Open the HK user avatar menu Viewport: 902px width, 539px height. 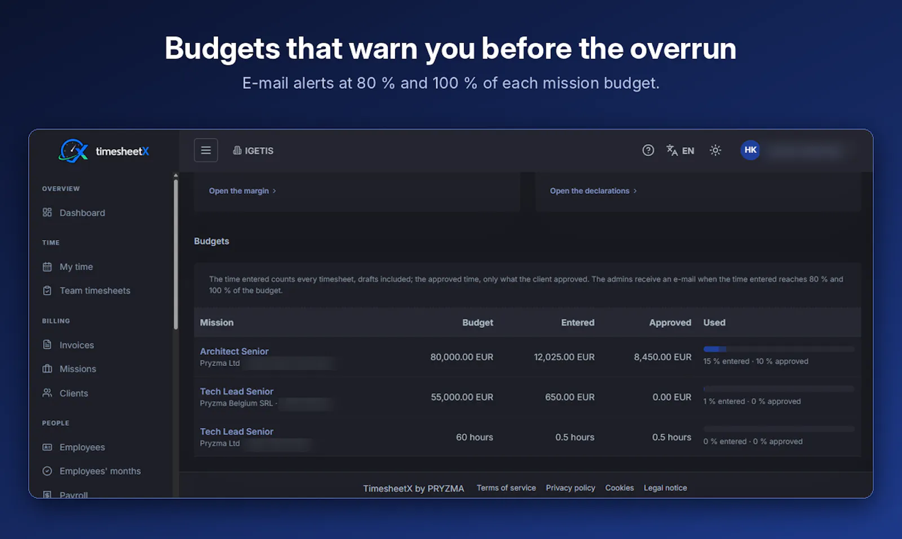(750, 150)
